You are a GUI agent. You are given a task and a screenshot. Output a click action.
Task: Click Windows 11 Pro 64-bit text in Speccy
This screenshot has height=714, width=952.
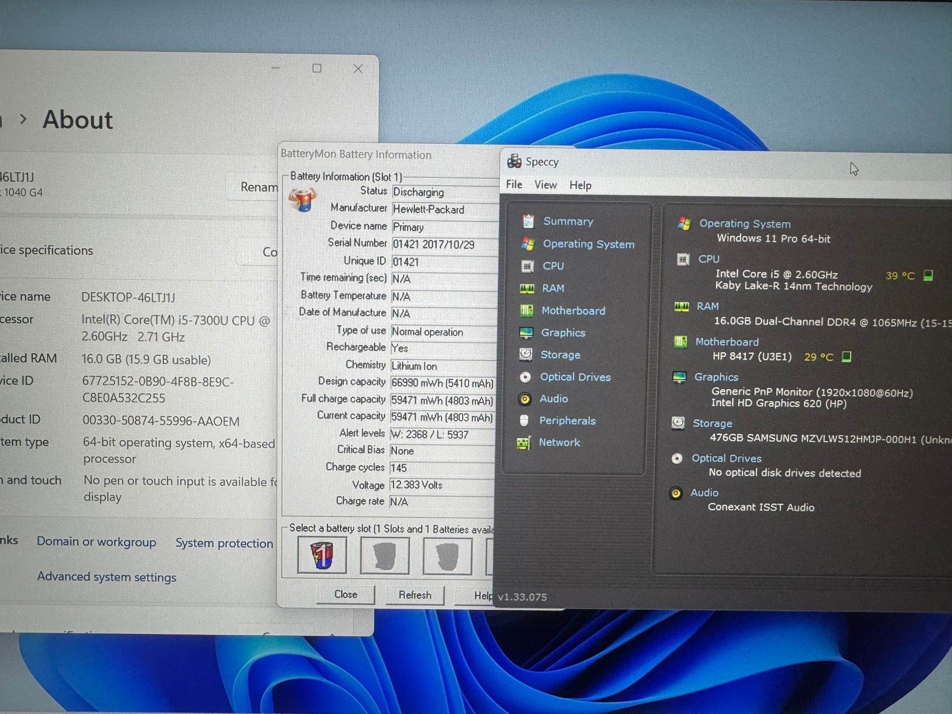(773, 238)
